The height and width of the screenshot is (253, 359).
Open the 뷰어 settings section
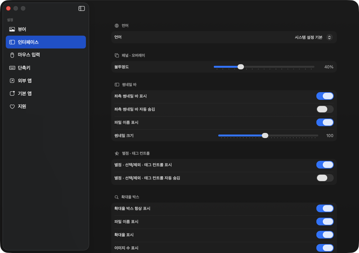[x=46, y=29]
